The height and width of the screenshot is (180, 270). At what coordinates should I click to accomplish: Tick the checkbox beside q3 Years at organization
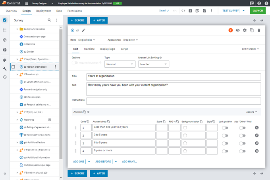(13, 67)
